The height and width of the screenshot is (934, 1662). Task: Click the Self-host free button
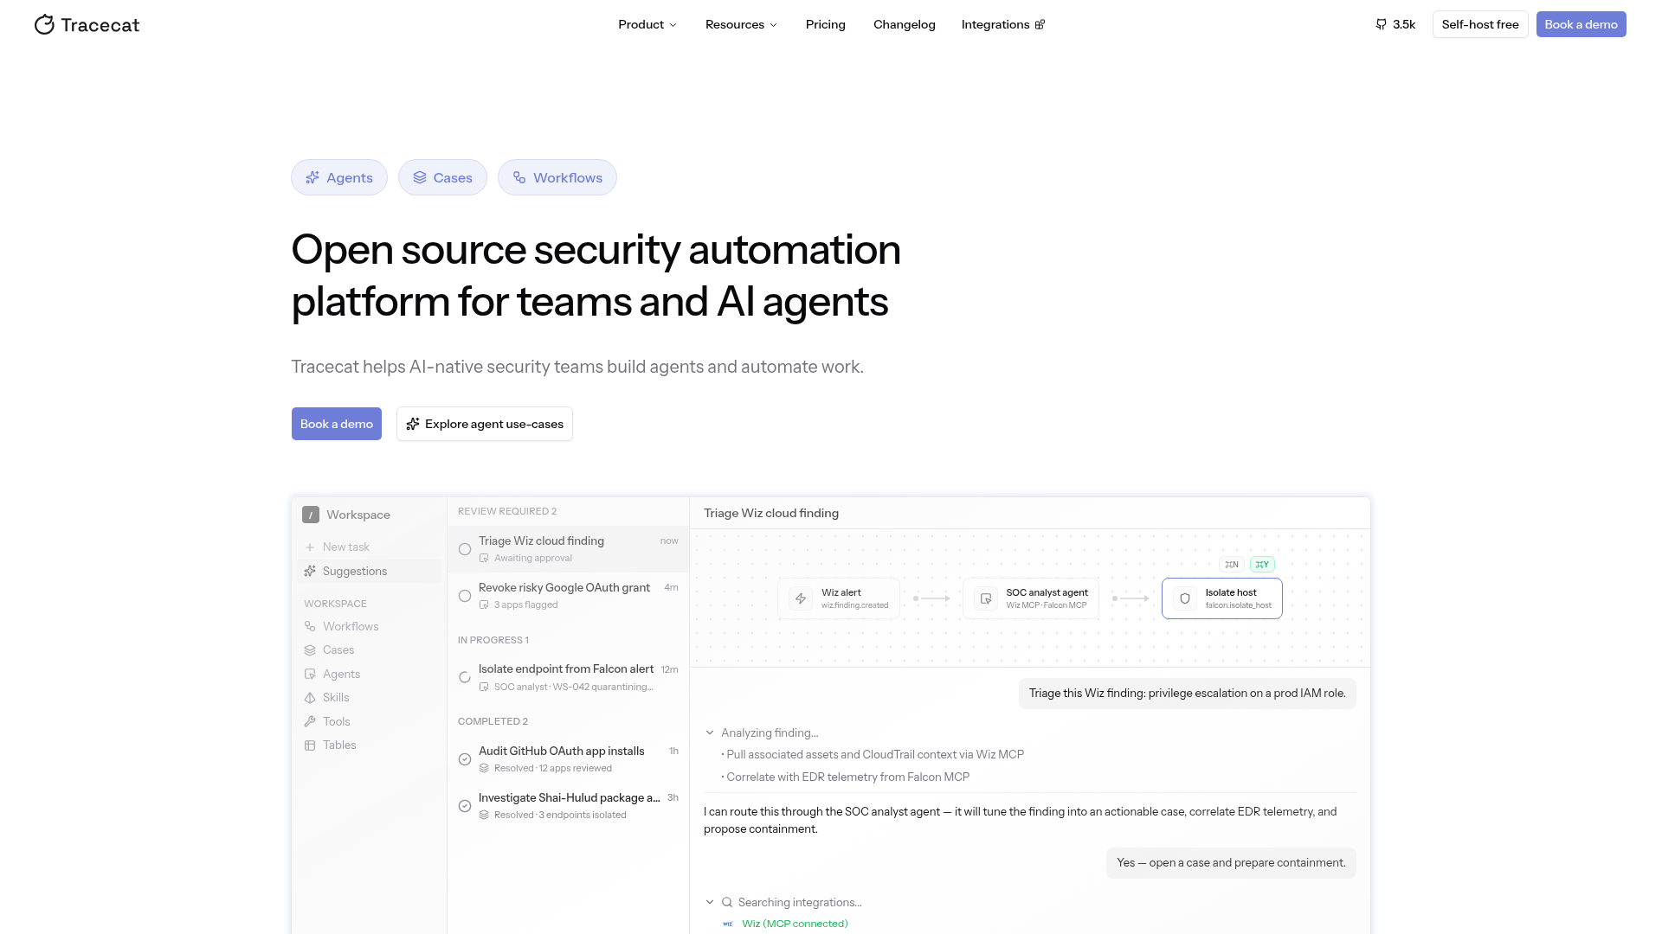(1480, 24)
